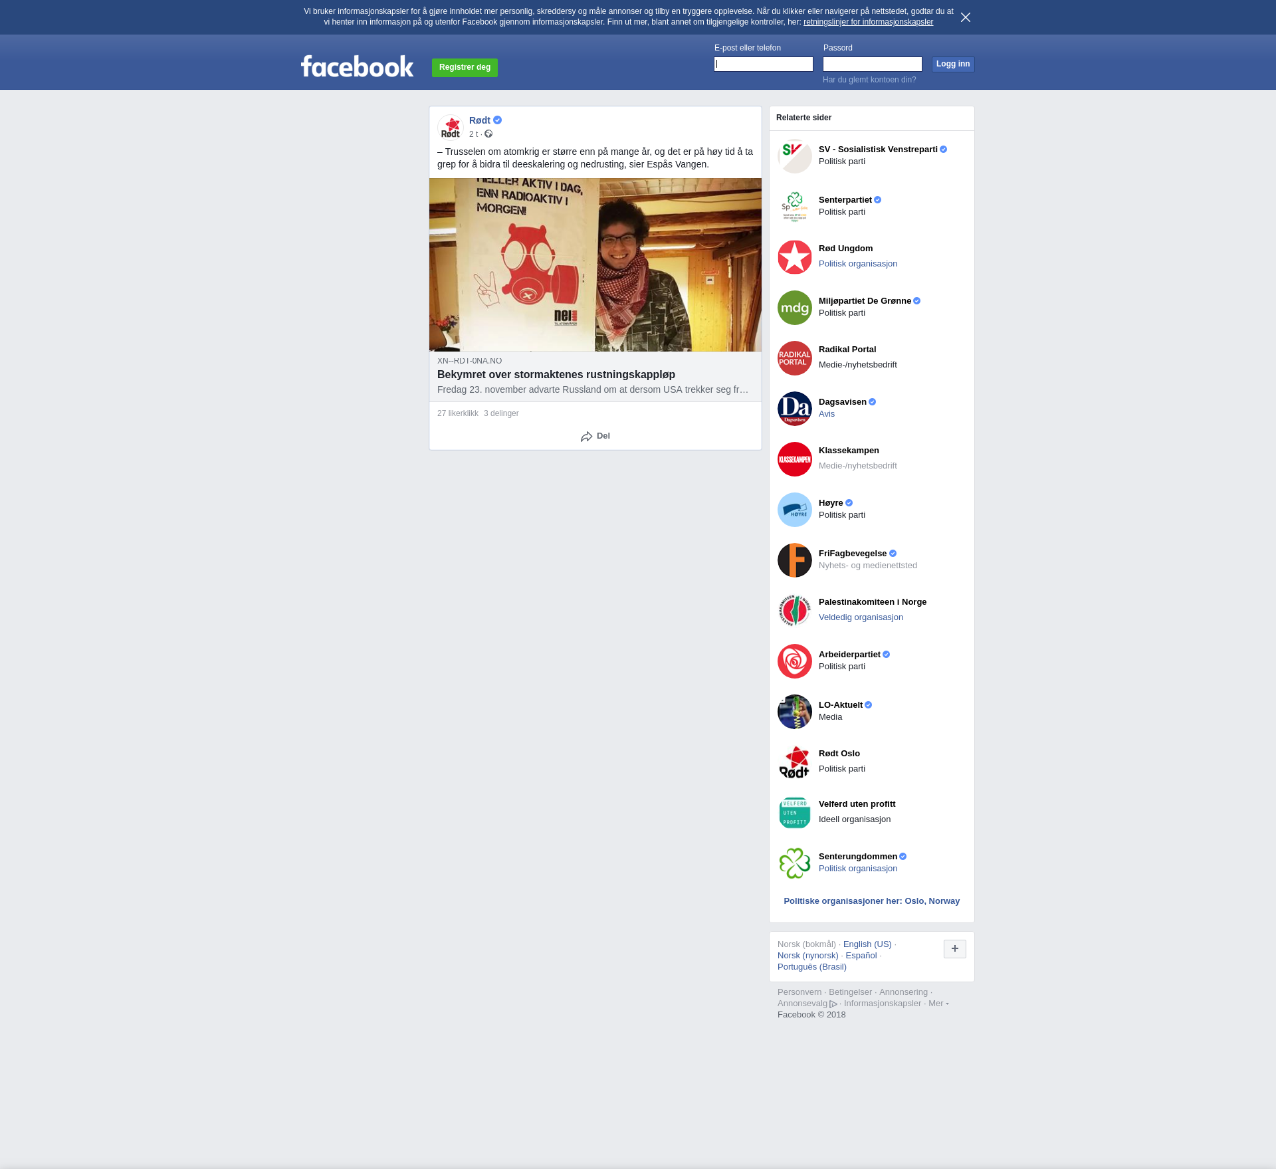
Task: Click the LO-Aktuelt profile picture
Action: pyautogui.click(x=795, y=712)
